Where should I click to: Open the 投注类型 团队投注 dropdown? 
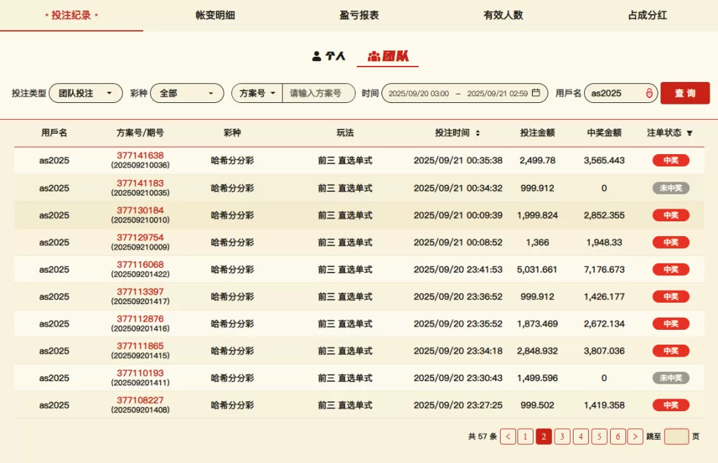(x=86, y=93)
